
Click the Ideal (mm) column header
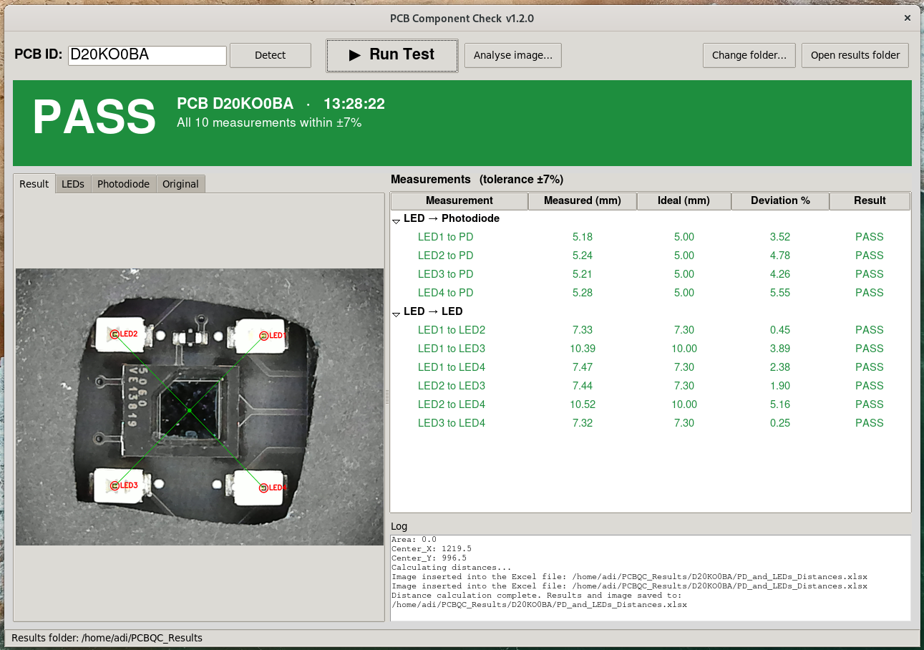pyautogui.click(x=684, y=201)
